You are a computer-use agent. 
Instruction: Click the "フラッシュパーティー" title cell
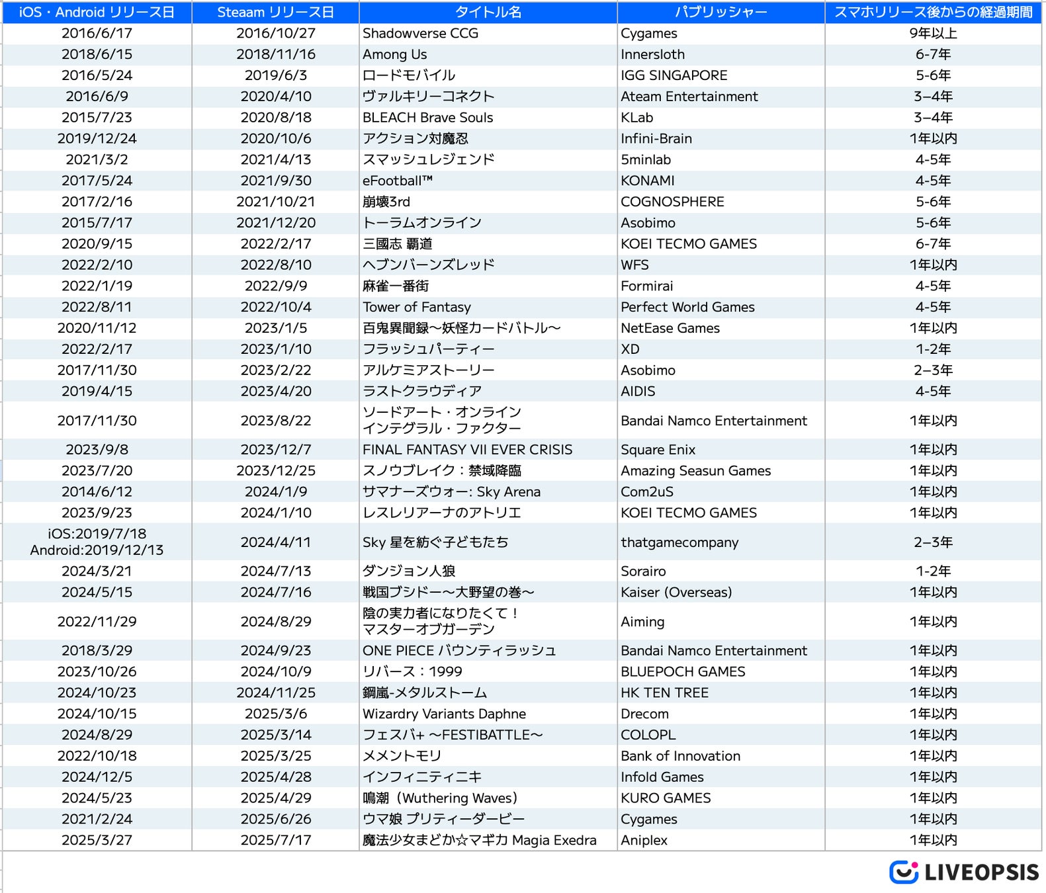point(488,349)
